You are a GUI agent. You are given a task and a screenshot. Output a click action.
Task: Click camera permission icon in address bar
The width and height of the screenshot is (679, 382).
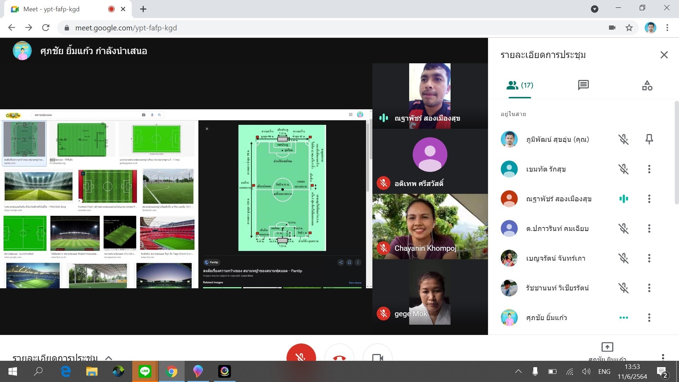[612, 28]
